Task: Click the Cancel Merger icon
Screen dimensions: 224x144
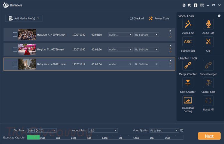Action: pos(208,65)
